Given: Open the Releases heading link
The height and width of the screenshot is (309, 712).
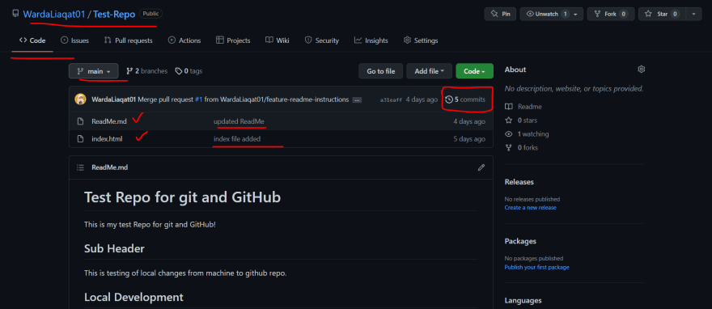Looking at the screenshot, I should tap(519, 182).
